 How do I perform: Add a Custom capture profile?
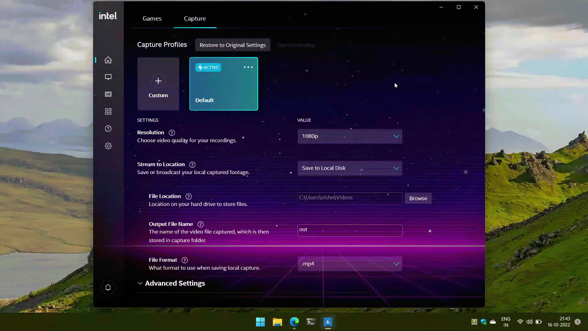(x=158, y=84)
